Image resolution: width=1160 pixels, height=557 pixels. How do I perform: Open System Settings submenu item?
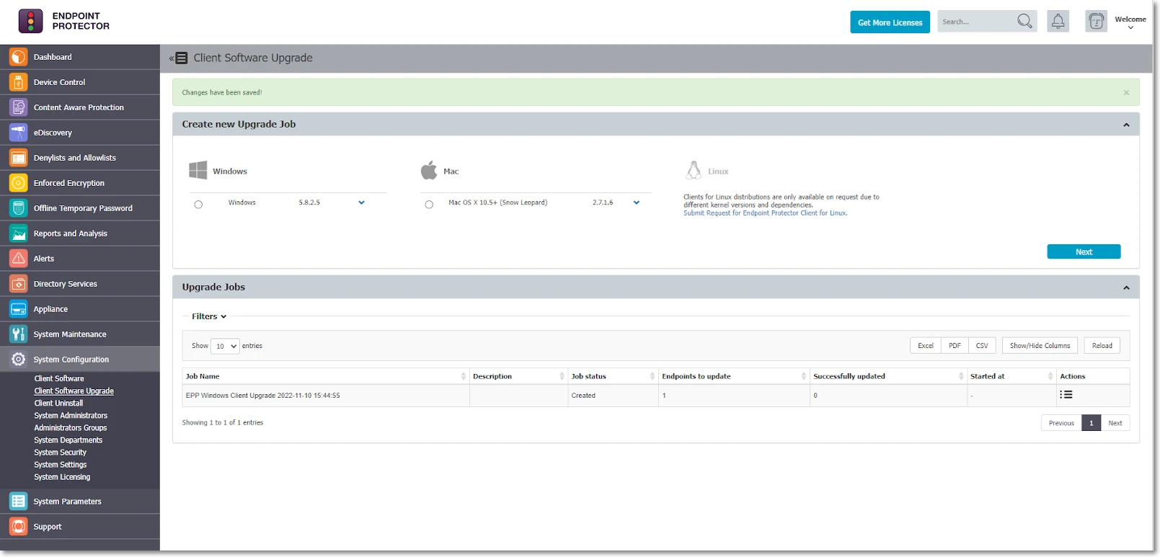click(61, 464)
